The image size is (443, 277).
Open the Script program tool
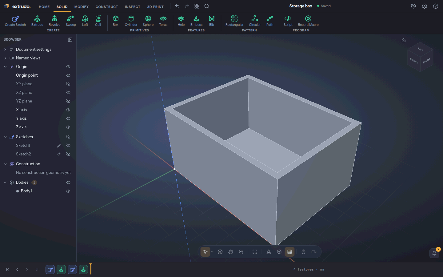pos(288,21)
